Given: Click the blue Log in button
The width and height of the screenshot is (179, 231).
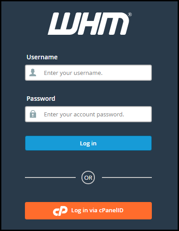Looking at the screenshot, I should point(89,143).
